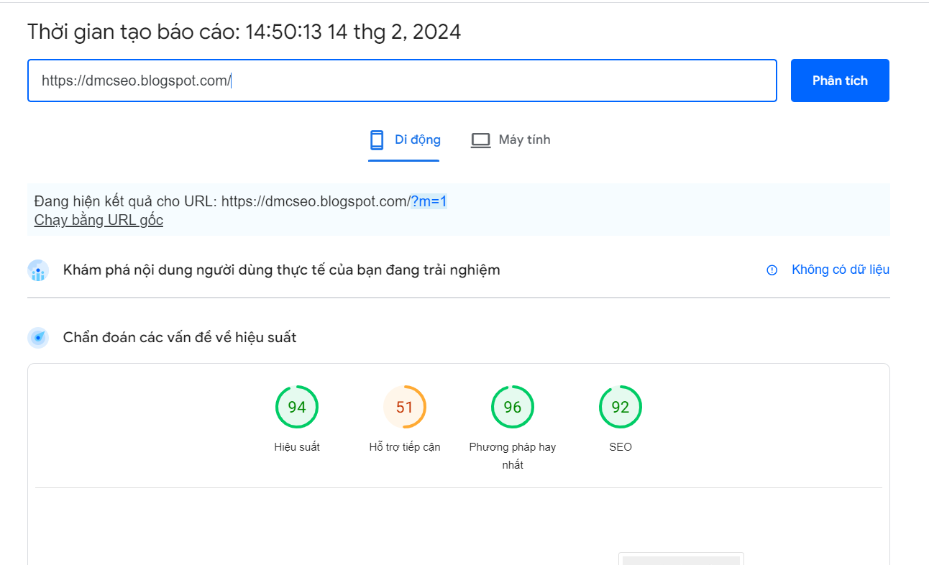Click the info icon beside Không có dữ liệu
Viewport: 929px width, 565px height.
(772, 270)
